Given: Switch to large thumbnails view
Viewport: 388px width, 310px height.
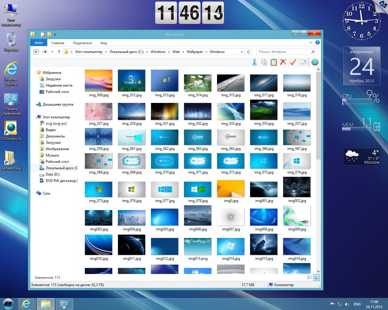Looking at the screenshot, I should coord(316,277).
